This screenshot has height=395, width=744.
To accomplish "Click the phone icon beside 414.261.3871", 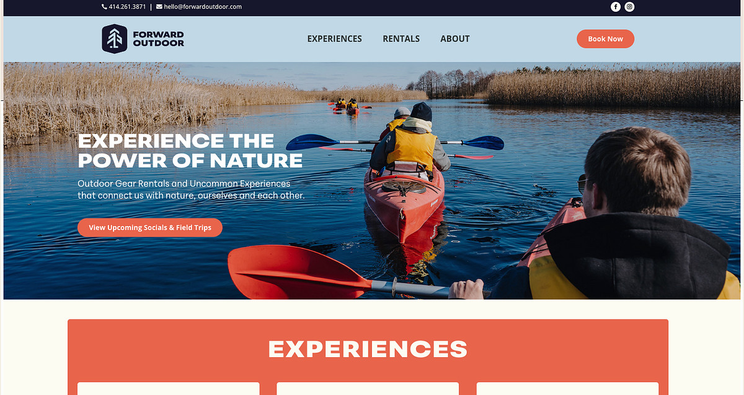I will click(x=104, y=7).
